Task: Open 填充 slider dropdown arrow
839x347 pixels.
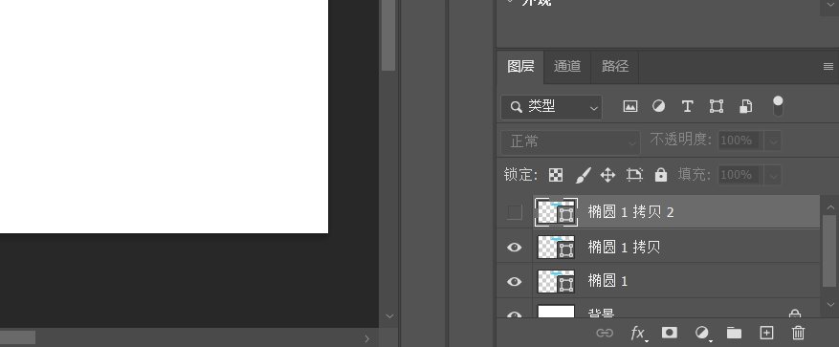Action: click(x=773, y=175)
